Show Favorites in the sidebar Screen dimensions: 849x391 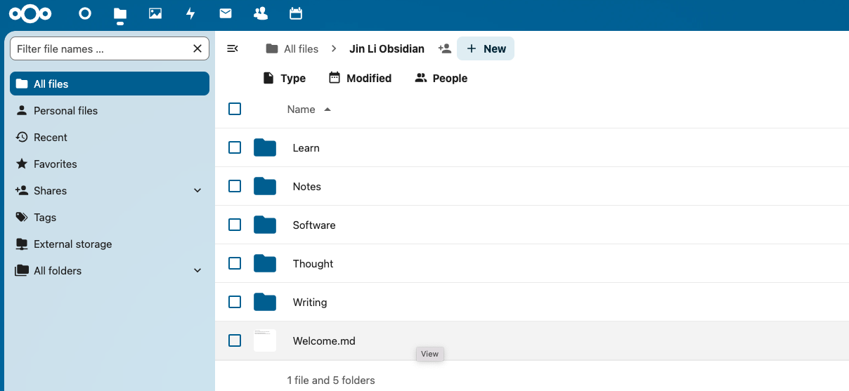click(110, 164)
